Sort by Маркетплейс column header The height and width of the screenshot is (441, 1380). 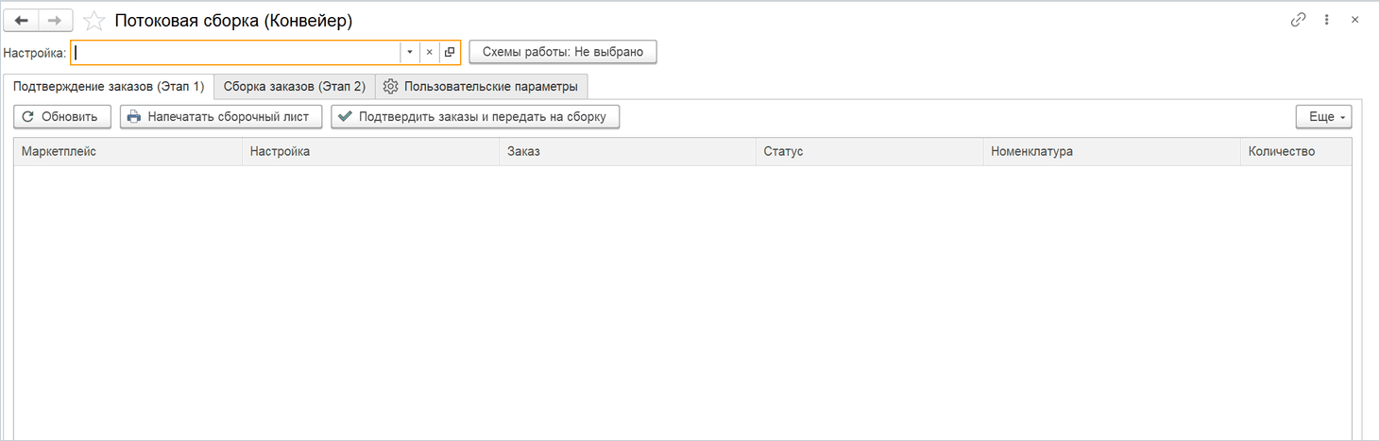click(128, 151)
